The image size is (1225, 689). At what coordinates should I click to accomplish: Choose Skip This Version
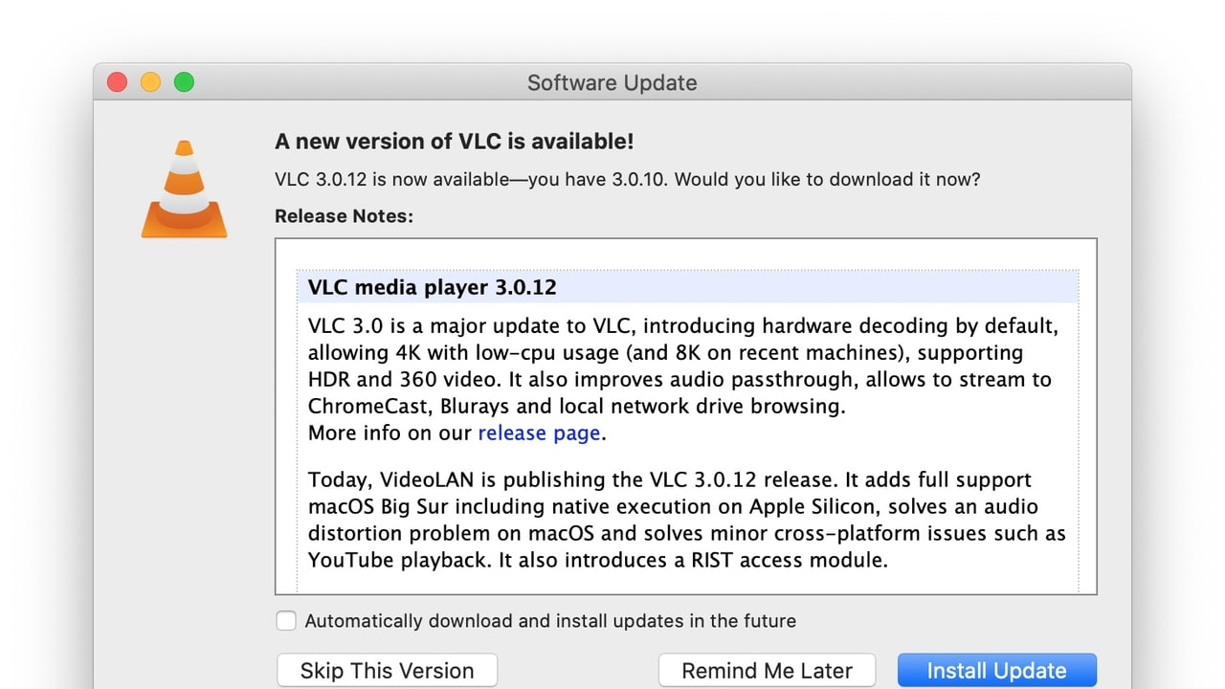[x=387, y=671]
